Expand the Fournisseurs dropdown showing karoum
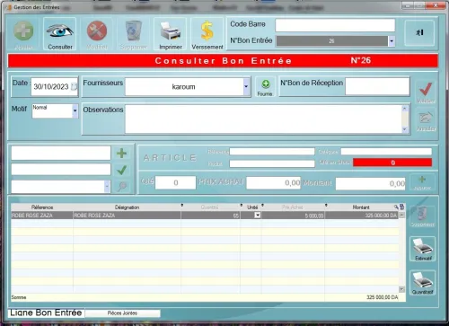 click(246, 87)
